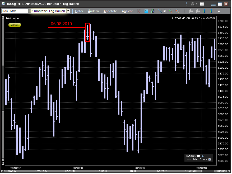
Task: Click the red crosshair target icon
Action: point(140,11)
